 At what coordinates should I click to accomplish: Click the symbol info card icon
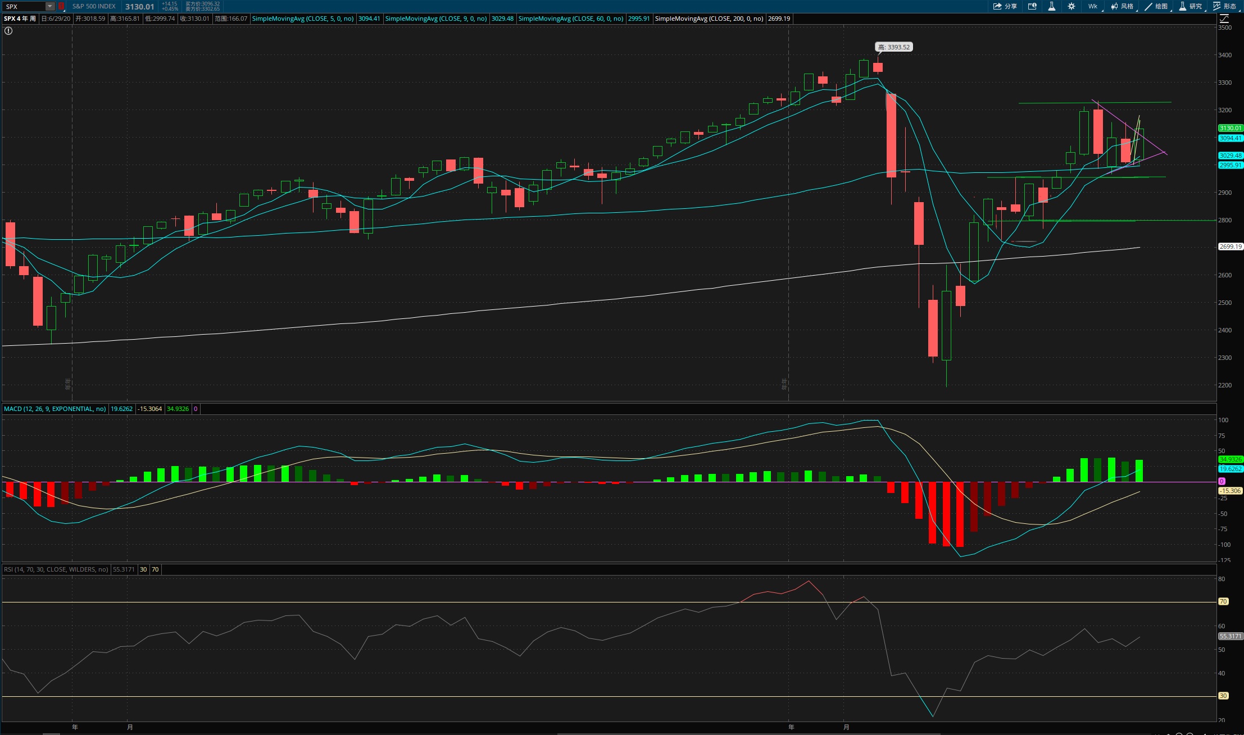(x=1032, y=6)
